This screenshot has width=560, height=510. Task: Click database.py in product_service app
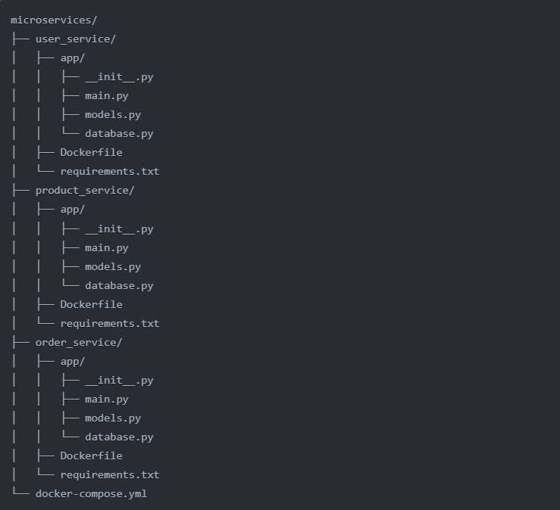119,286
